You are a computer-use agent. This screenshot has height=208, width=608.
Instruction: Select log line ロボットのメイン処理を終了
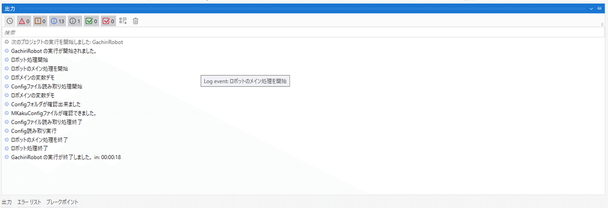click(x=39, y=139)
